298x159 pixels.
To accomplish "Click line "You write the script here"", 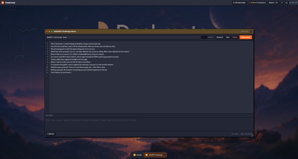I will pyautogui.click(x=83, y=46).
